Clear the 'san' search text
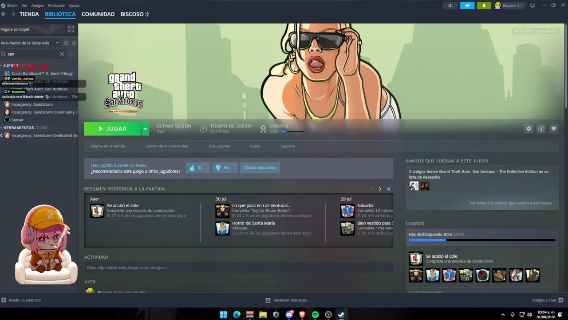 [x=62, y=54]
